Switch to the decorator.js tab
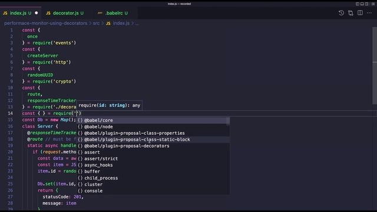 pyautogui.click(x=65, y=13)
